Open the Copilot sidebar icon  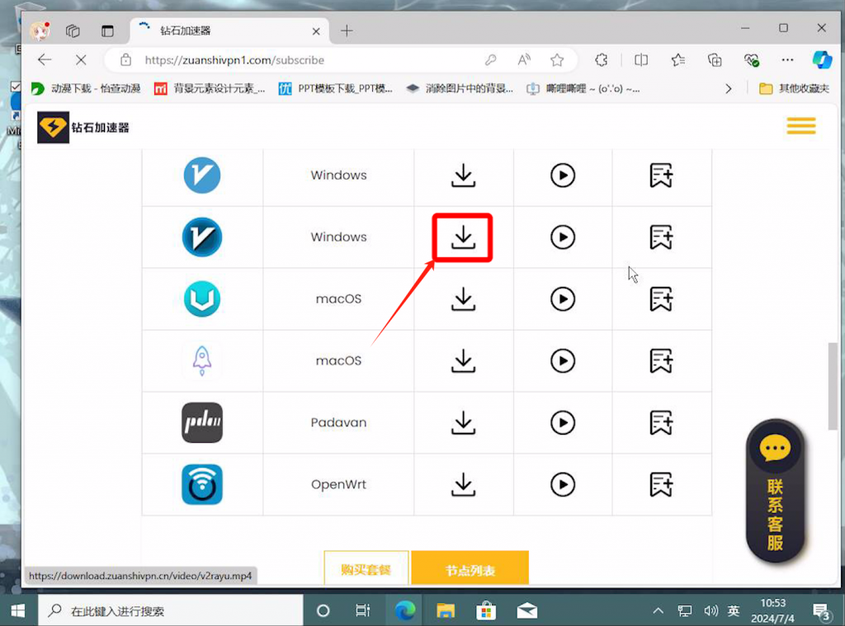(x=823, y=60)
